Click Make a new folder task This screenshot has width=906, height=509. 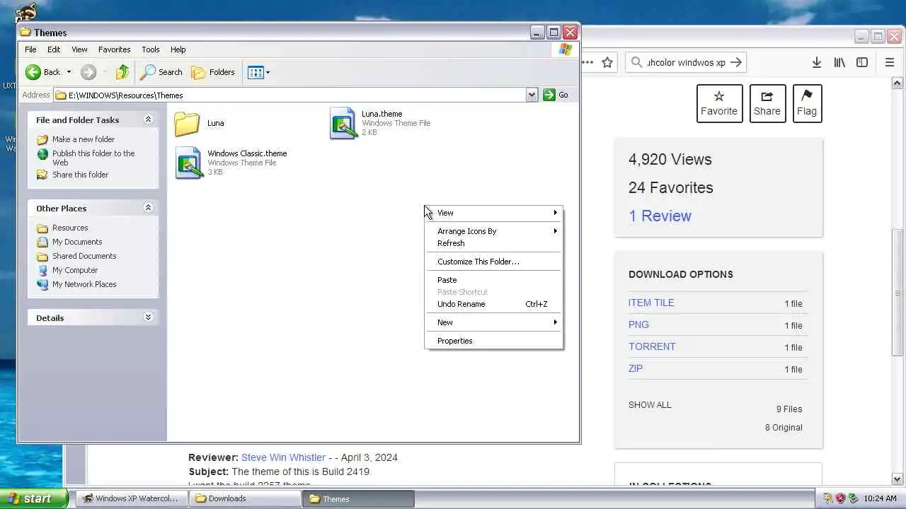(x=83, y=139)
